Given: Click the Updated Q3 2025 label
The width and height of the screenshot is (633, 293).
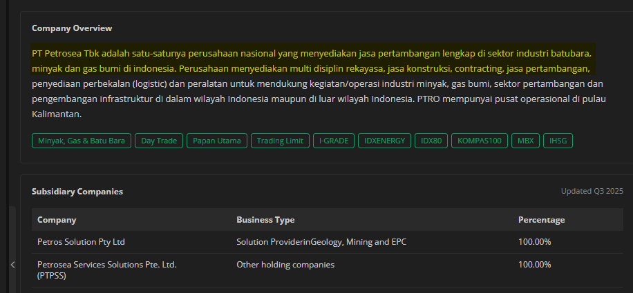Looking at the screenshot, I should point(592,191).
